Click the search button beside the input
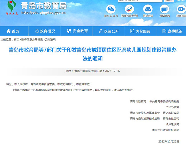Image resolution: width=186 pixels, height=163 pixels. click(x=169, y=1)
